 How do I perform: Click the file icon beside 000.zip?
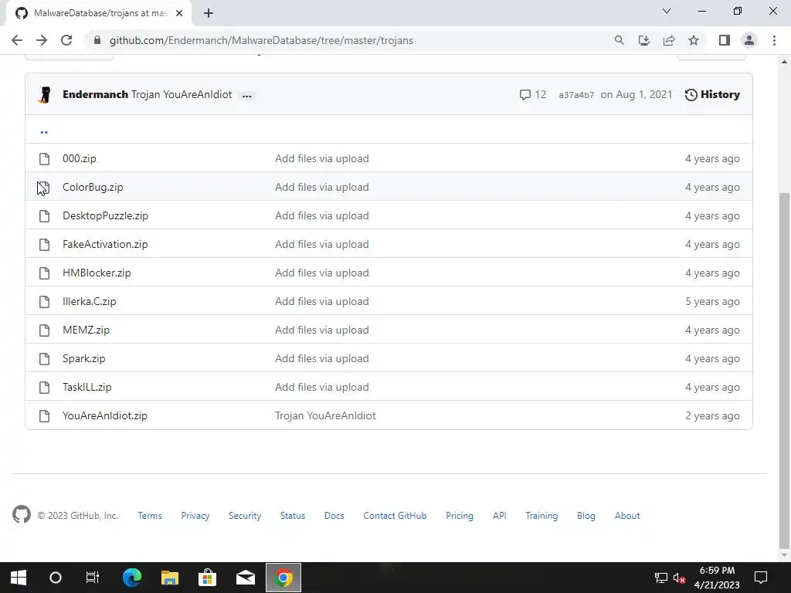(44, 159)
